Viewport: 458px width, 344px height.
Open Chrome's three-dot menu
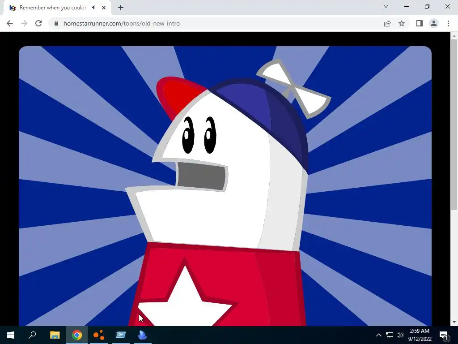click(x=448, y=23)
